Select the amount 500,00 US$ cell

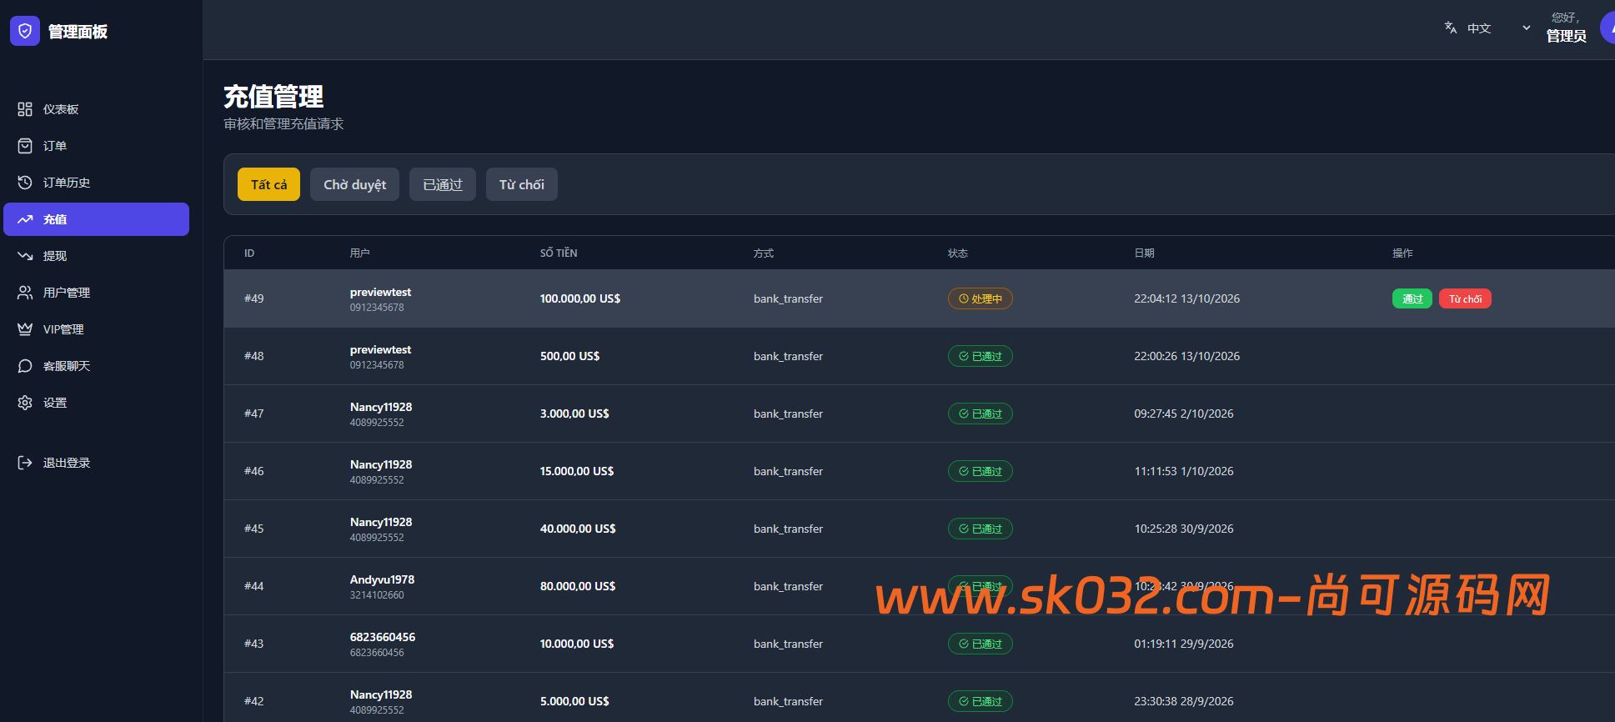(x=570, y=356)
